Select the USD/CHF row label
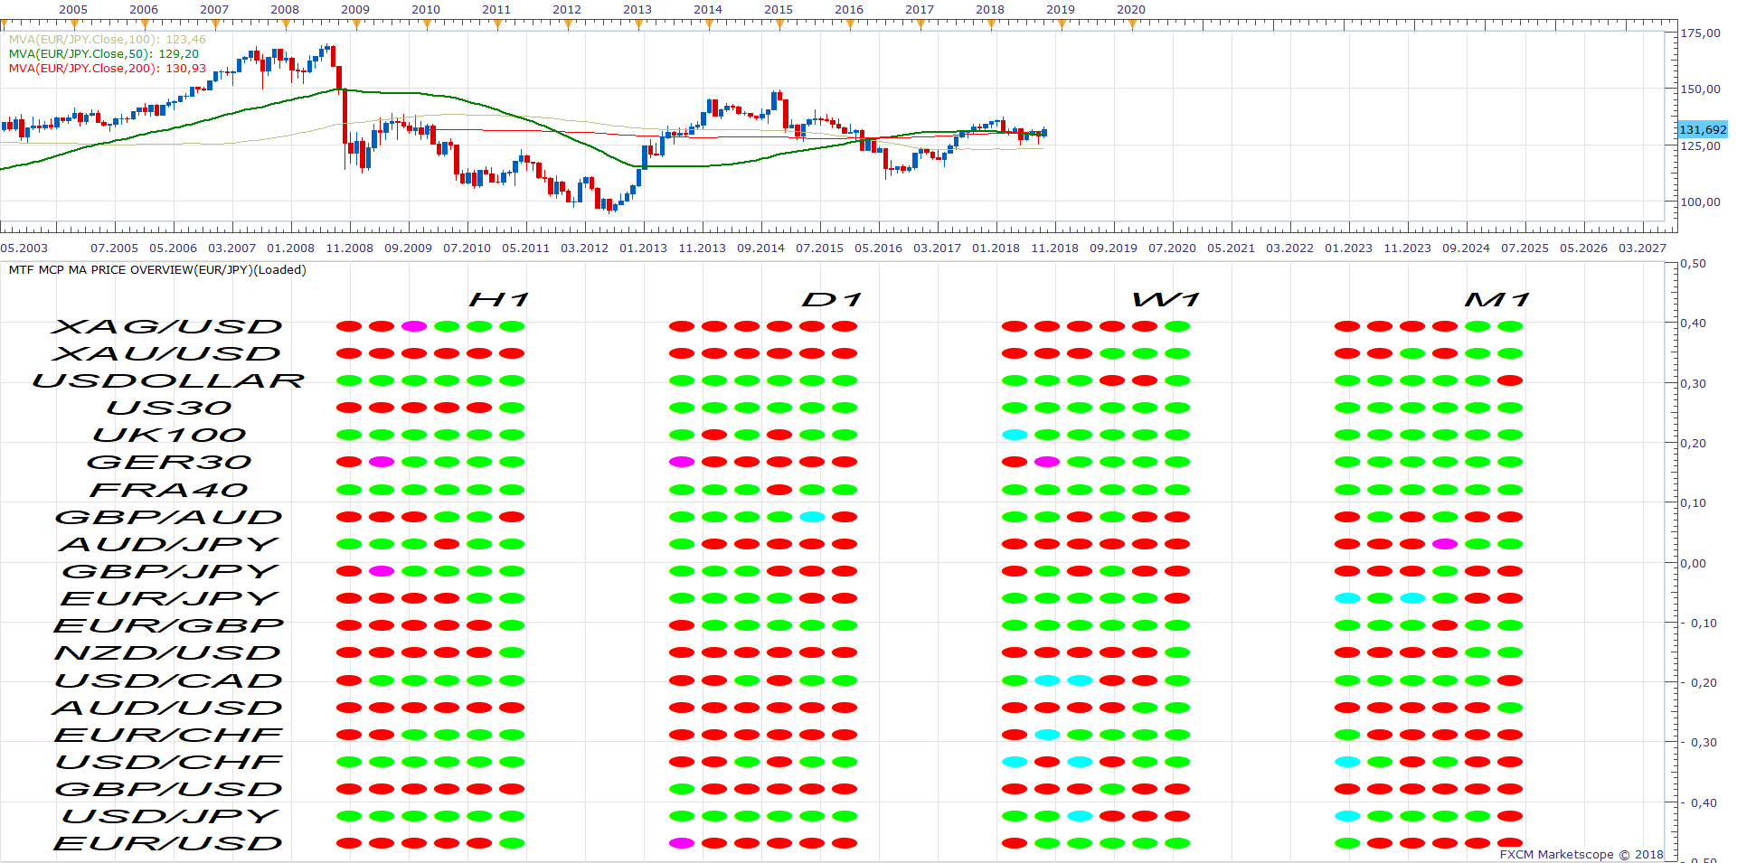The image size is (1737, 863). (x=169, y=763)
